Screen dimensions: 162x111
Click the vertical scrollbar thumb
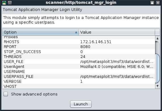coord(157,68)
